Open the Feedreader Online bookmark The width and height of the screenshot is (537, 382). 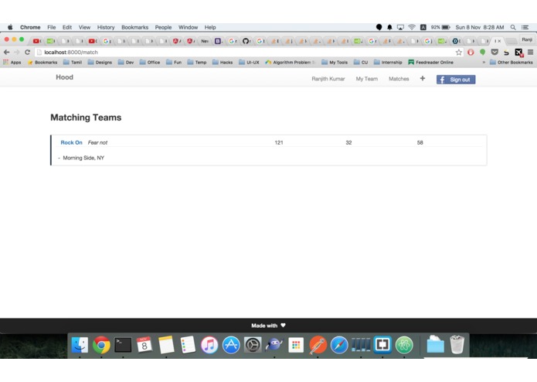pyautogui.click(x=431, y=62)
